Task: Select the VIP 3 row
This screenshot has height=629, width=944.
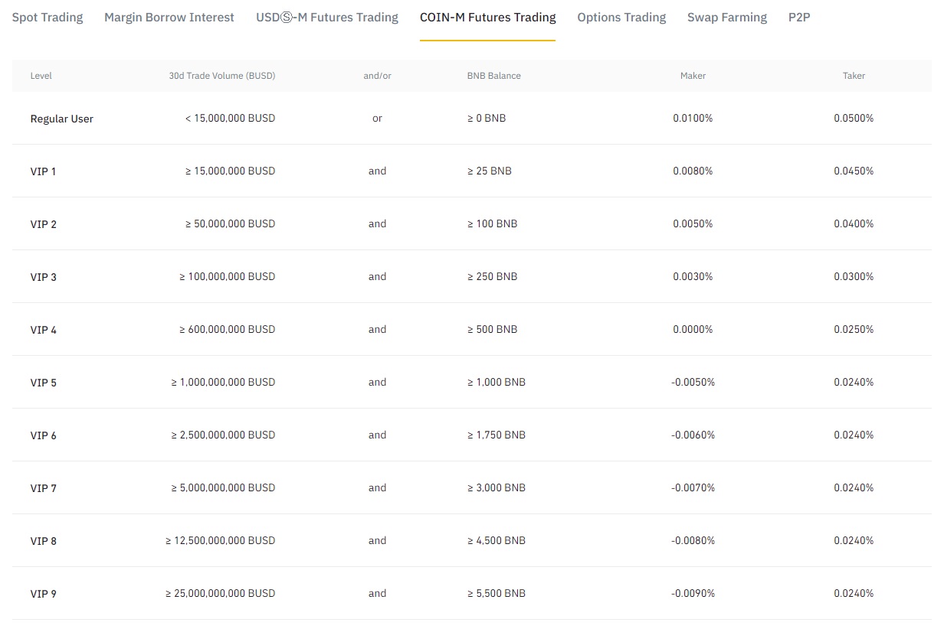Action: tap(44, 276)
